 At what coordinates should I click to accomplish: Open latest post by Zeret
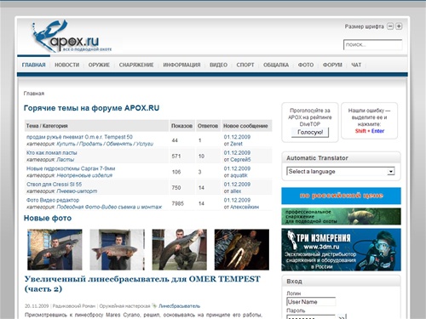click(236, 144)
